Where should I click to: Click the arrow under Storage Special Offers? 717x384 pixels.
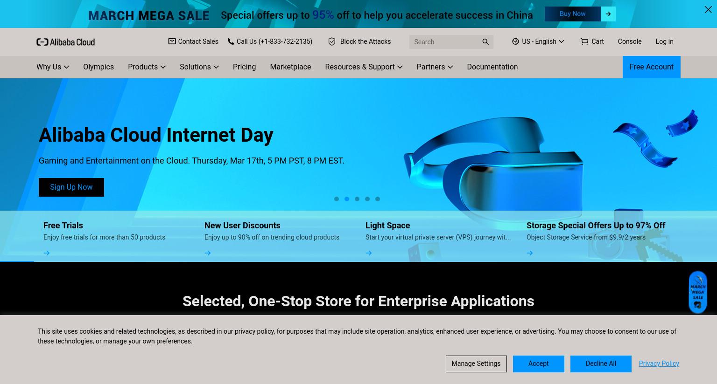pos(530,253)
